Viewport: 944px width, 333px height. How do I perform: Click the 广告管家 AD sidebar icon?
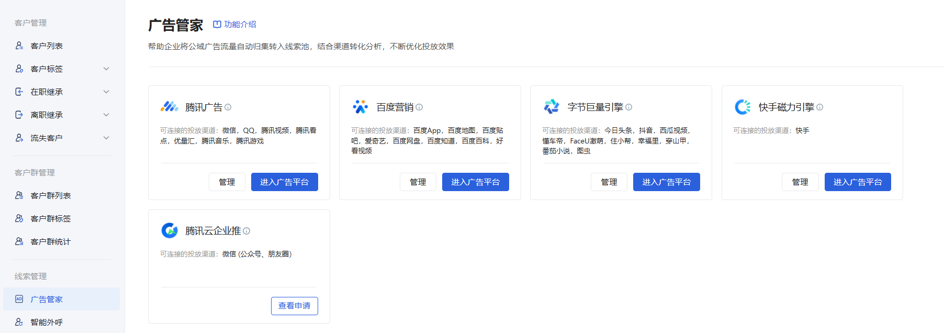pos(19,299)
